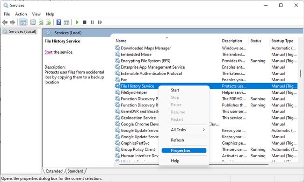This screenshot has height=182, width=304.
Task: Minimize the Services window
Action: point(266,5)
